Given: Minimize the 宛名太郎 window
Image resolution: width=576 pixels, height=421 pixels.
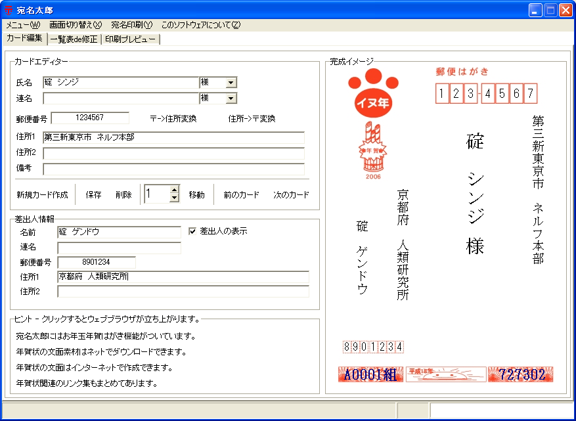Looking at the screenshot, I should click(x=535, y=11).
